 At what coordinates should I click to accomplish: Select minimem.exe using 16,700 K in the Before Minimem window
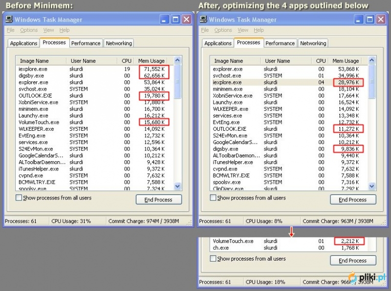95,109
